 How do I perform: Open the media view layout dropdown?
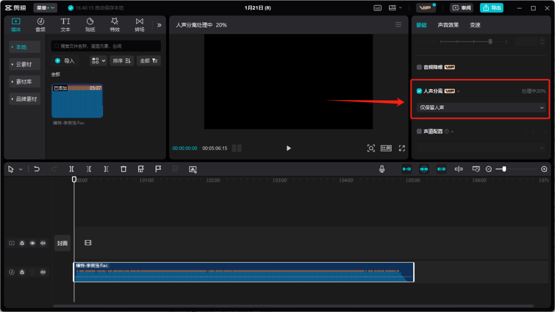pos(98,61)
